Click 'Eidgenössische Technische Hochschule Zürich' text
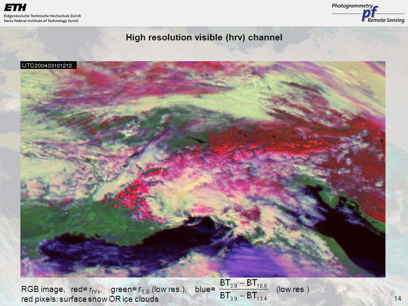This screenshot has width=408, height=306. [x=42, y=16]
